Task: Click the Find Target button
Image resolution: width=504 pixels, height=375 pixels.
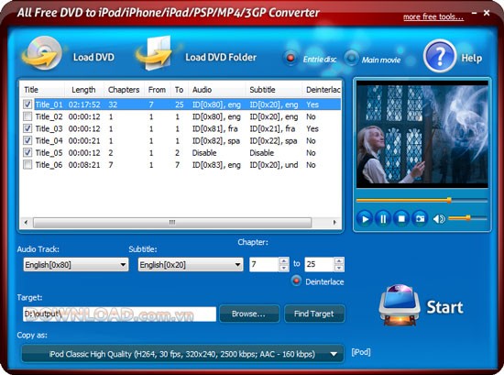Action: 314,314
